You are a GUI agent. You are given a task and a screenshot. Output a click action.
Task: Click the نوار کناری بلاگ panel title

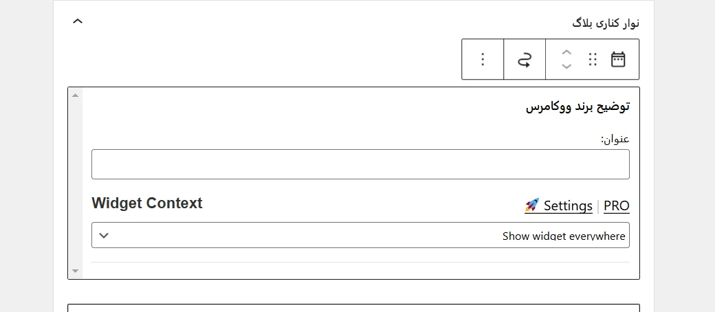[606, 23]
